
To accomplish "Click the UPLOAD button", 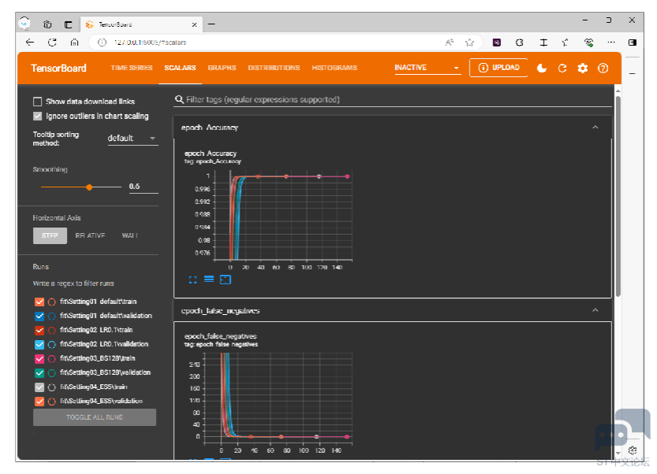I will (x=499, y=68).
